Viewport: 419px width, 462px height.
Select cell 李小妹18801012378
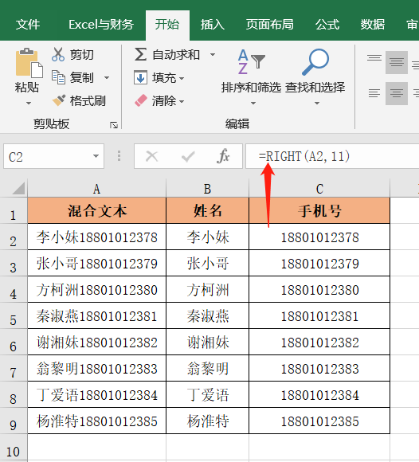(97, 237)
